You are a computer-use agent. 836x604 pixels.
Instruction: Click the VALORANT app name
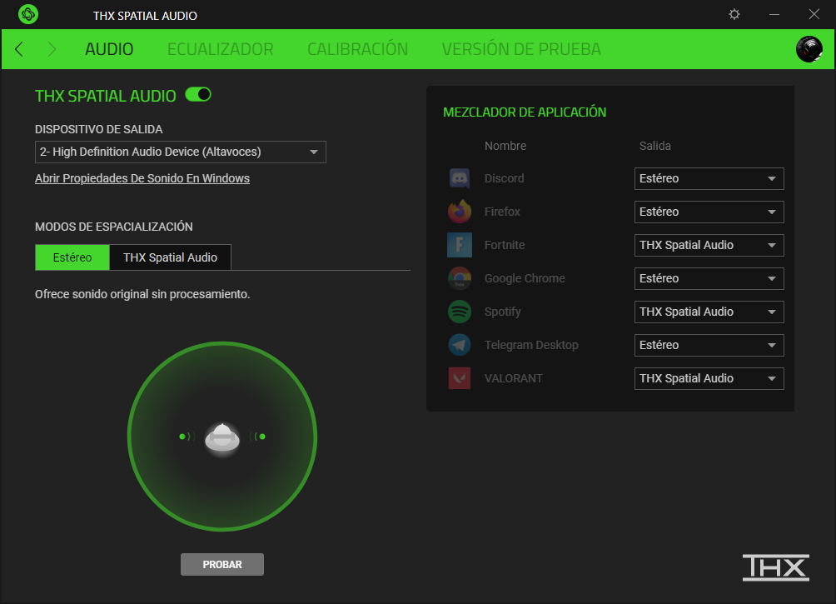click(514, 378)
